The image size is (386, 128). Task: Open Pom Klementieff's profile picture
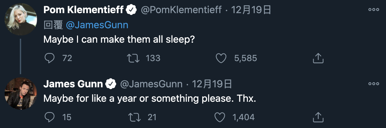pos(21,19)
